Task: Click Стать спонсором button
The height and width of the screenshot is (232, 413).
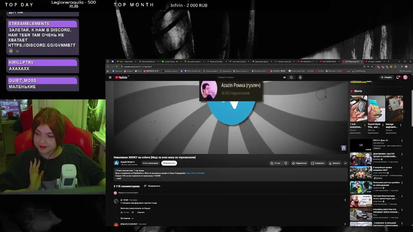Action: (150, 163)
